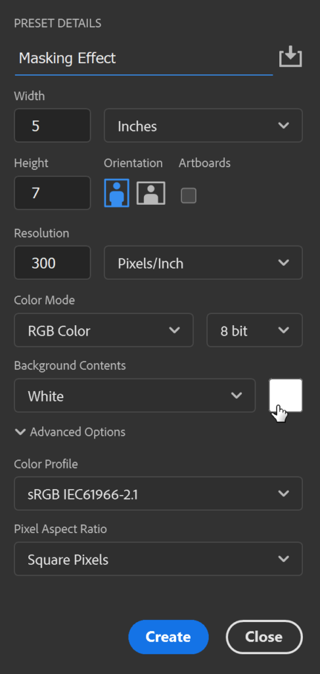This screenshot has width=320, height=674.
Task: Click the Create button
Action: 169,637
